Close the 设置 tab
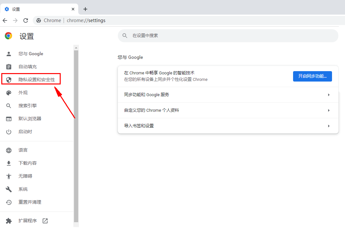This screenshot has width=345, height=230. pyautogui.click(x=73, y=9)
